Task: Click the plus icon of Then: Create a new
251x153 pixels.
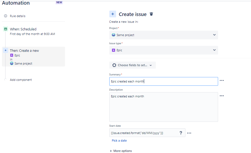Action: (x=6, y=50)
